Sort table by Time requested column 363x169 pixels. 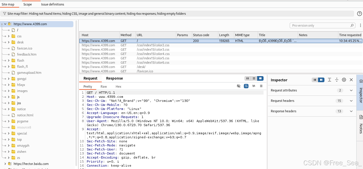point(350,35)
